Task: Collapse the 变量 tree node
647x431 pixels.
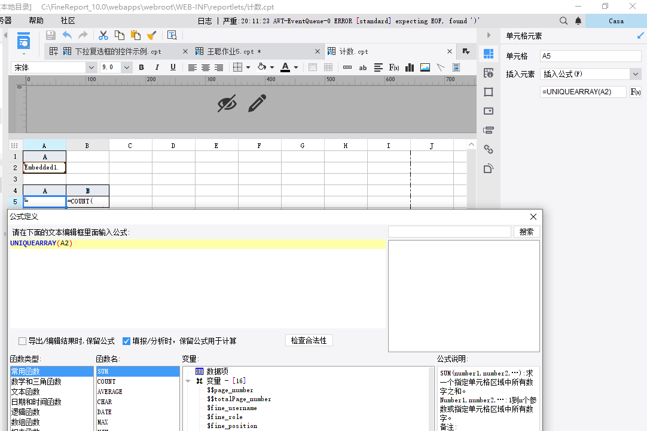Action: tap(188, 381)
